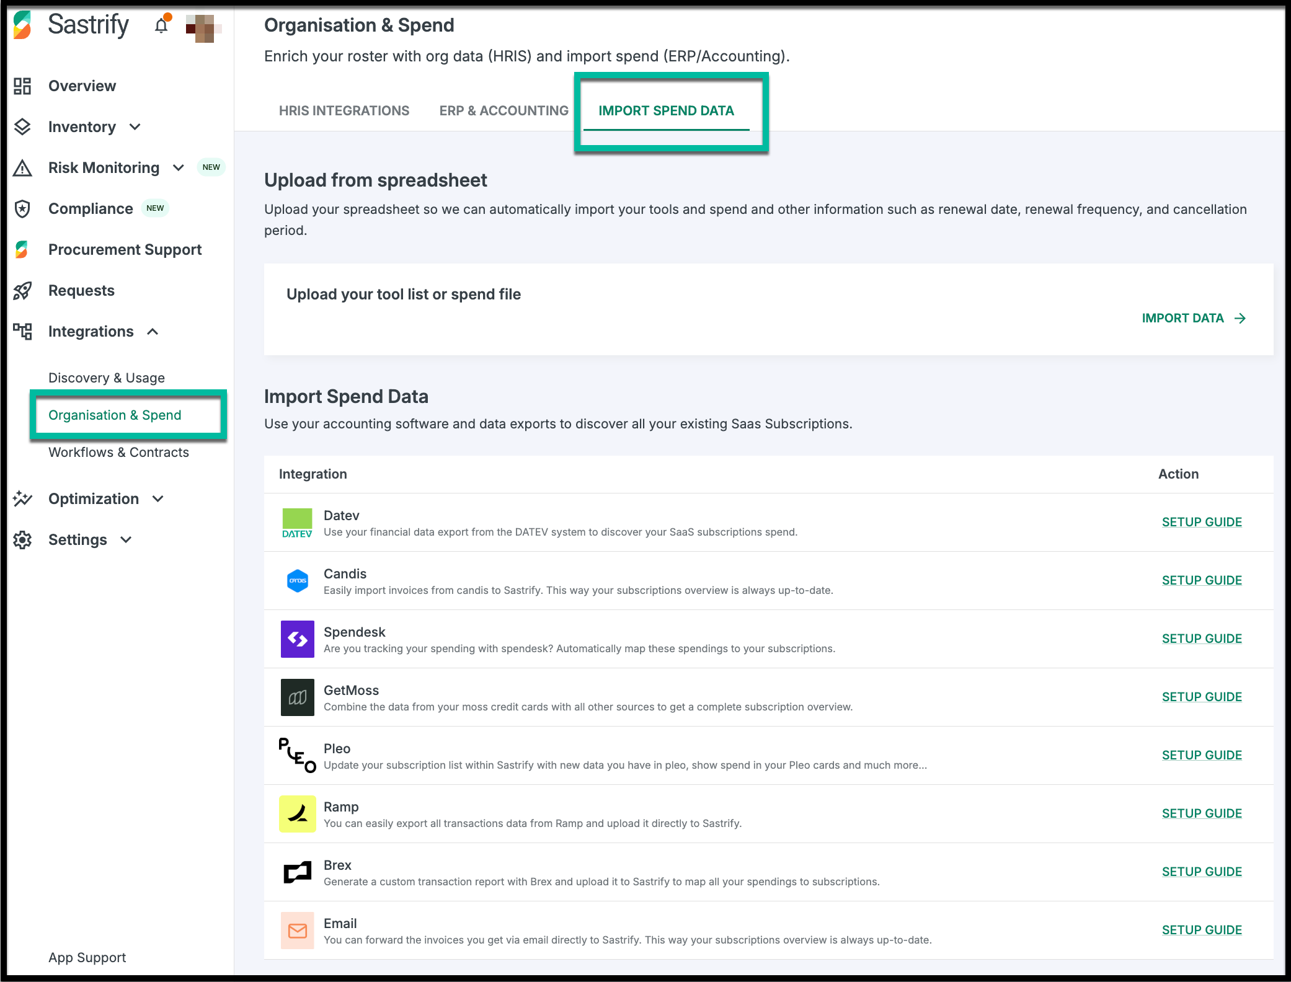This screenshot has width=1291, height=982.
Task: Click the Pleo logo
Action: 297,755
